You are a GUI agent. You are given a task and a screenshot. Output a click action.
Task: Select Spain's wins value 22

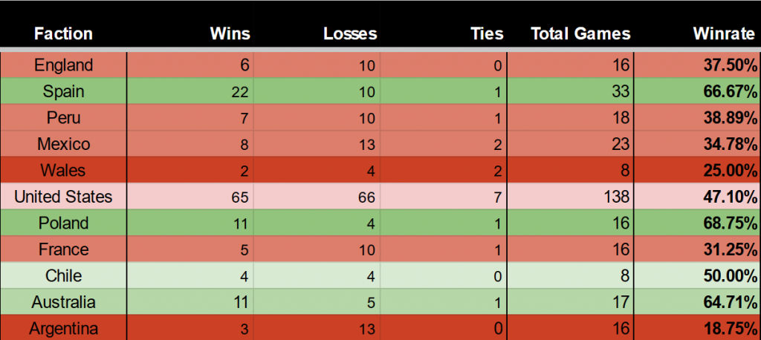point(241,92)
